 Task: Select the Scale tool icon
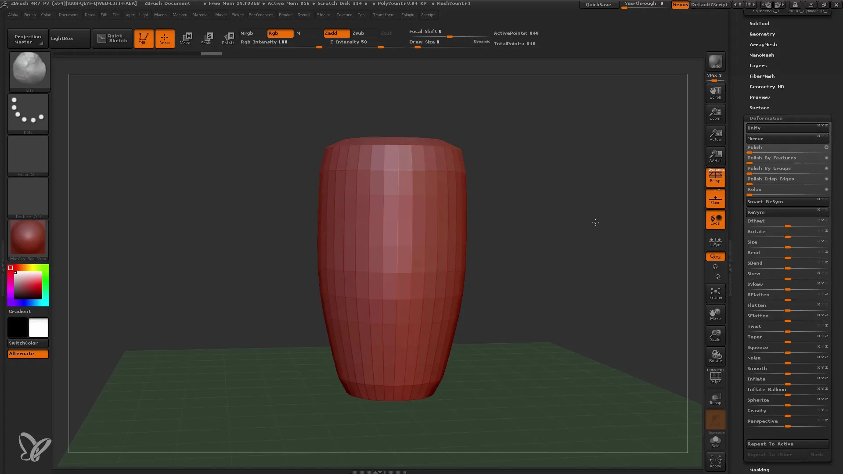pyautogui.click(x=207, y=38)
